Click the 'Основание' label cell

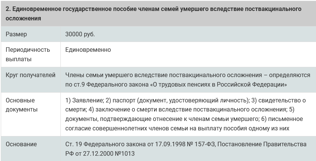(x=22, y=144)
